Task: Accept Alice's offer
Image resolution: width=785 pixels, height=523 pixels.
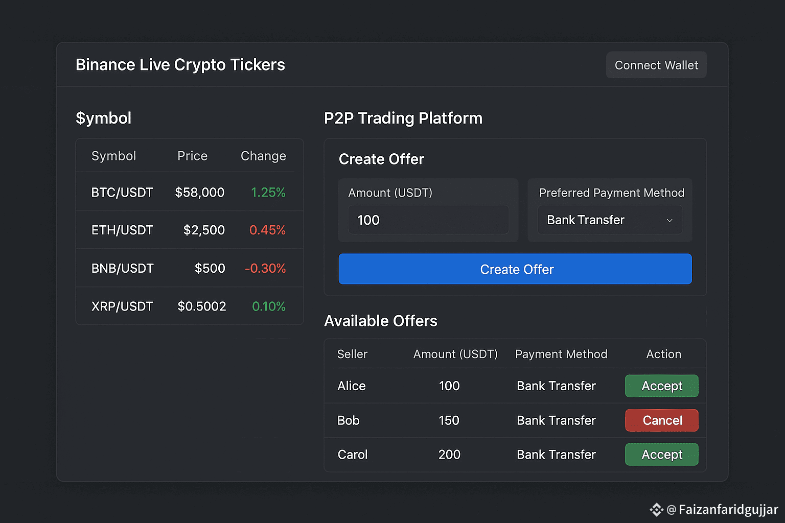Action: coord(662,386)
